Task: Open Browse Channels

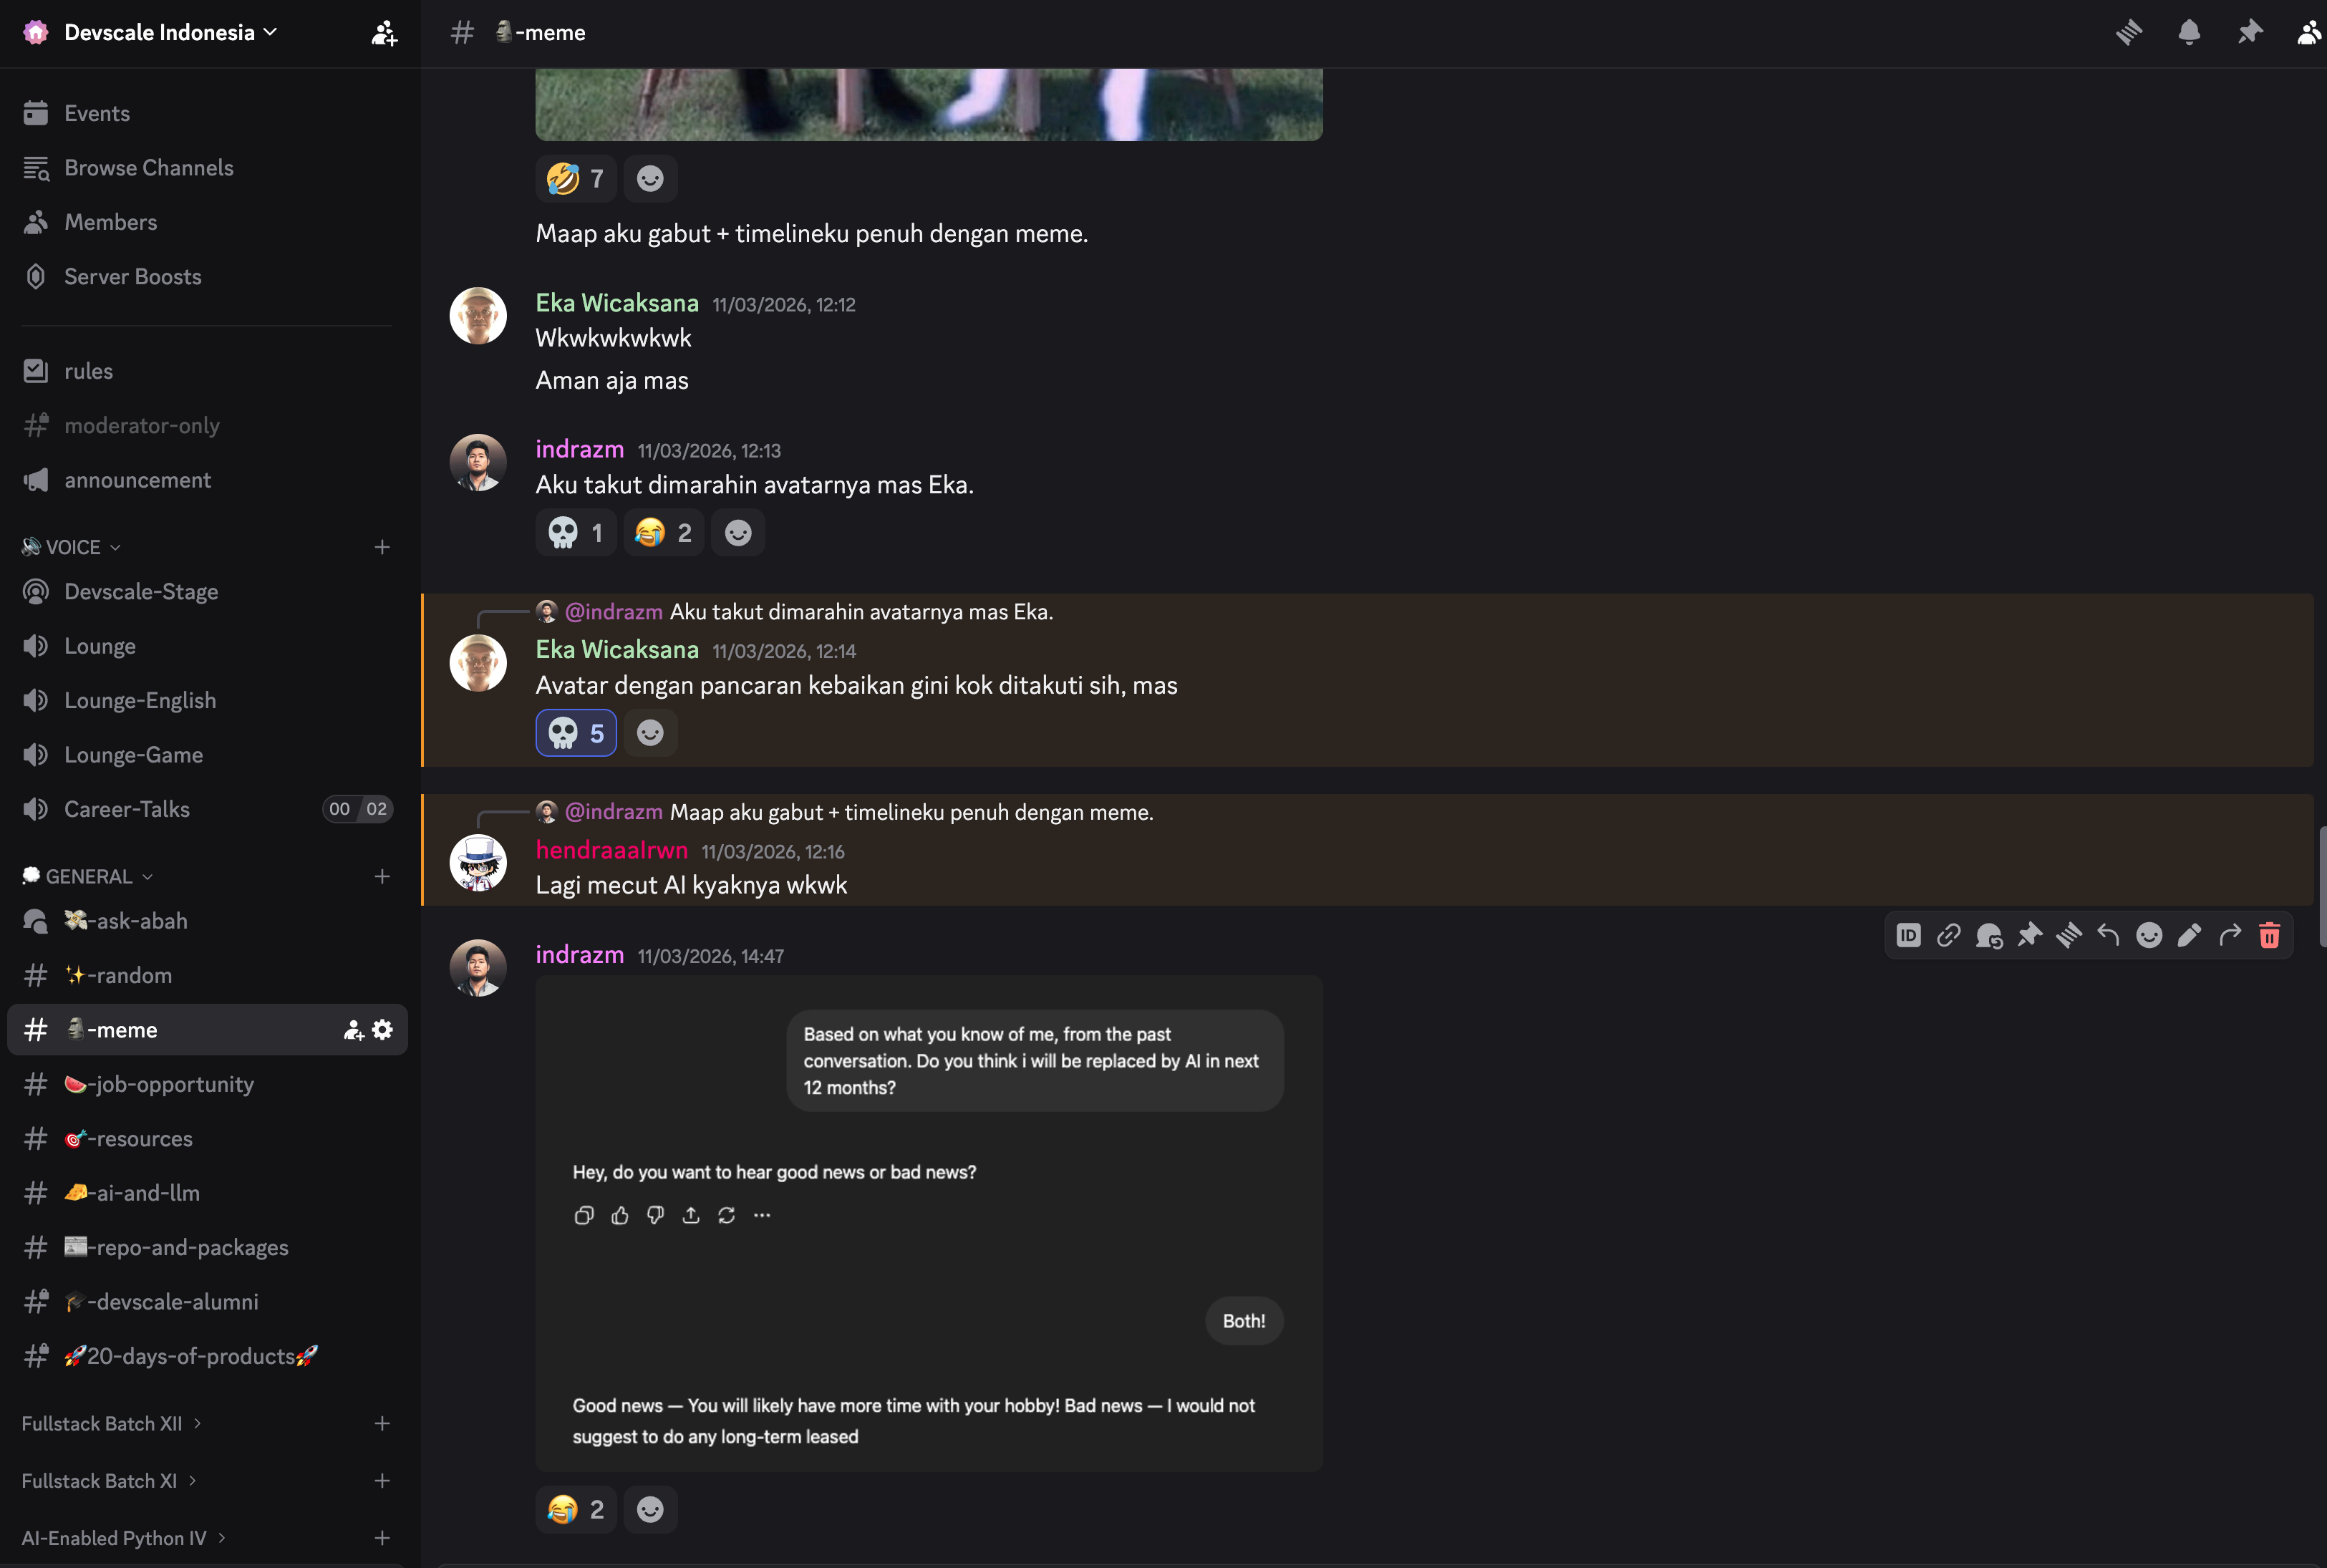Action: pyautogui.click(x=148, y=167)
